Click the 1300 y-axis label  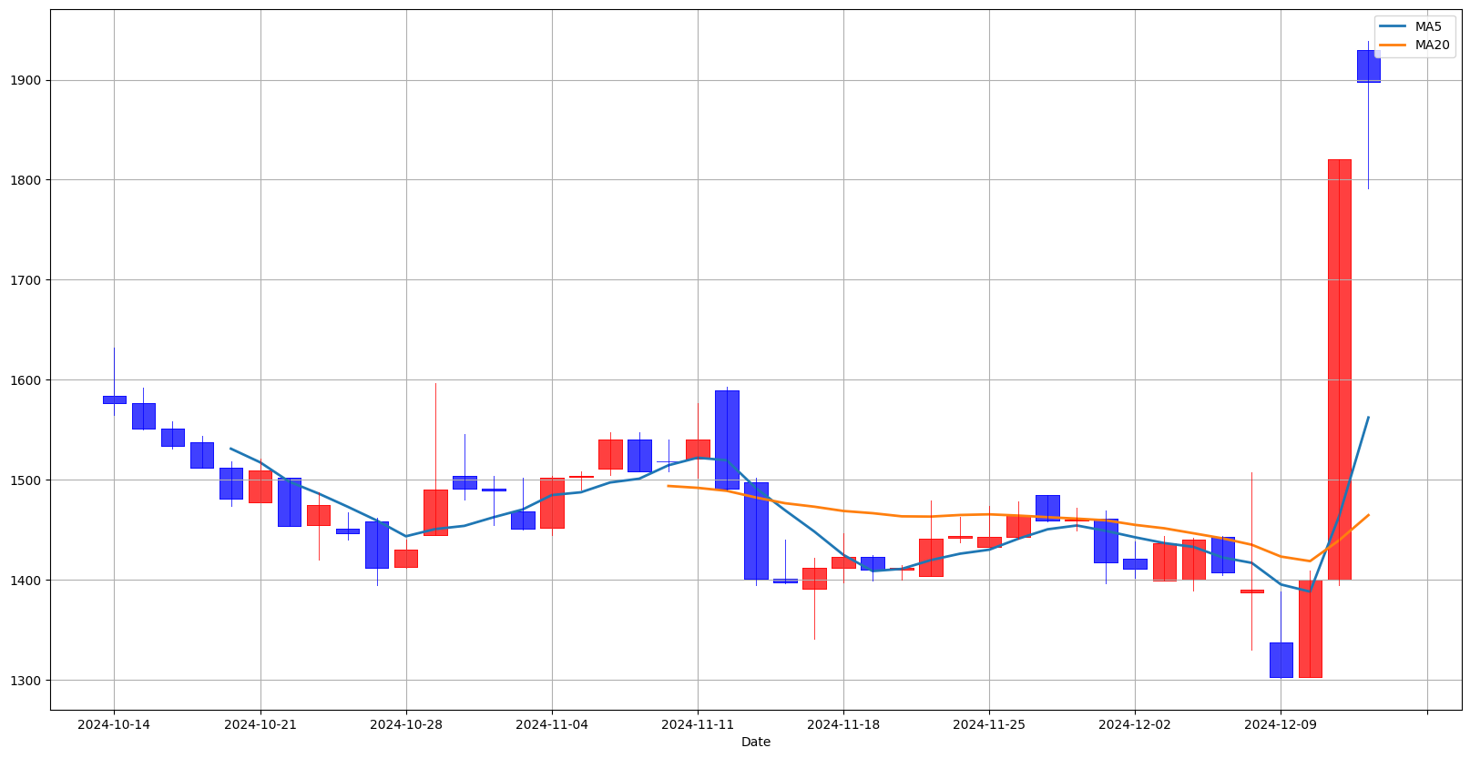(27, 681)
